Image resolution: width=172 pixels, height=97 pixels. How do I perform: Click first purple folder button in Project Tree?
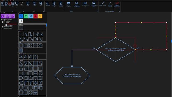coord(3,16)
